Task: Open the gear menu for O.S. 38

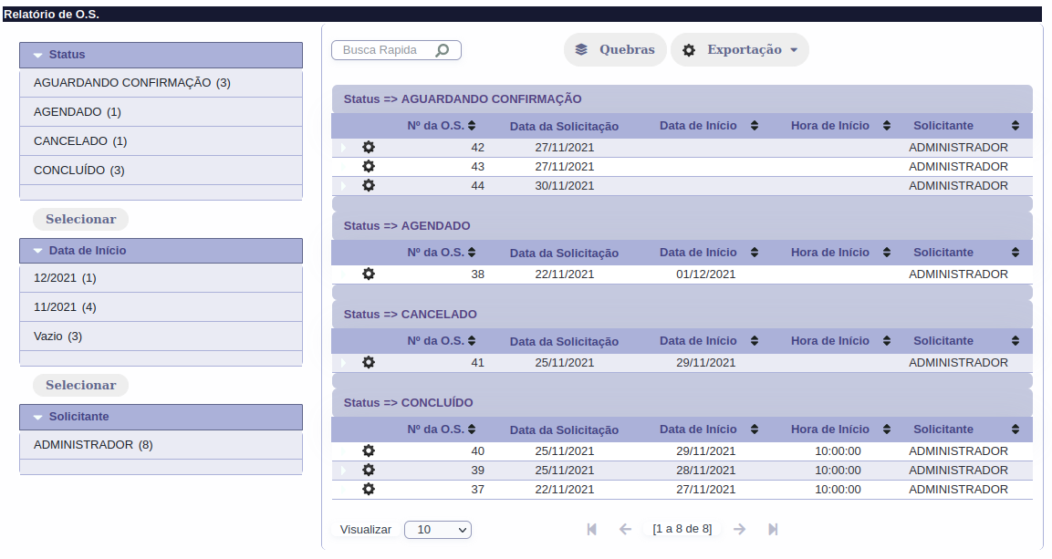Action: tap(369, 274)
